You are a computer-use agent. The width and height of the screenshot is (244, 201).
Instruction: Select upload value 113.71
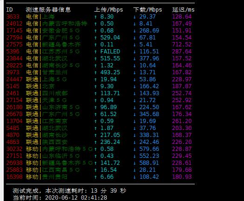110,93
